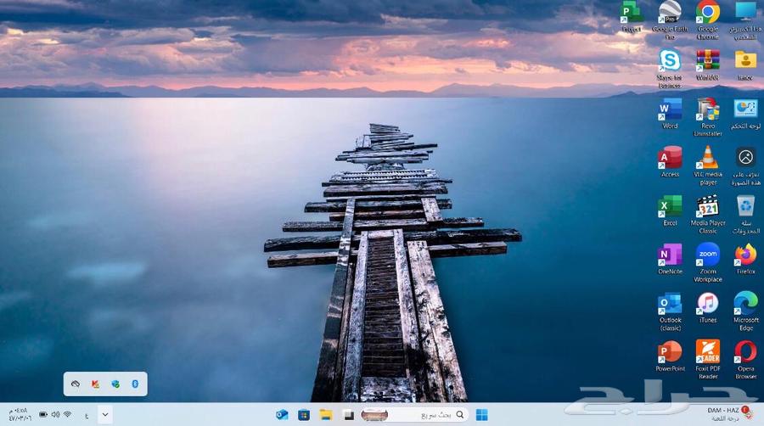Check the battery status icon

point(43,414)
